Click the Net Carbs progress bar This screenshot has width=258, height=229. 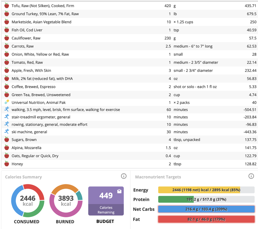coord(206,209)
